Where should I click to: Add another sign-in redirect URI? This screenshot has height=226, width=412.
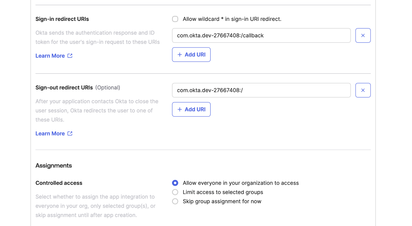tap(191, 55)
